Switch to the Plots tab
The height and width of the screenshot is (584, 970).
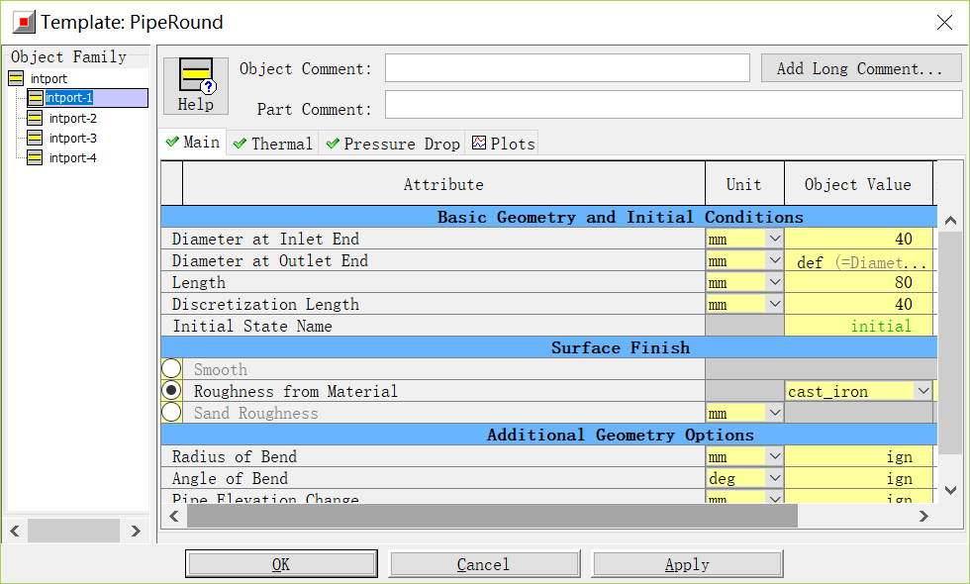[503, 144]
